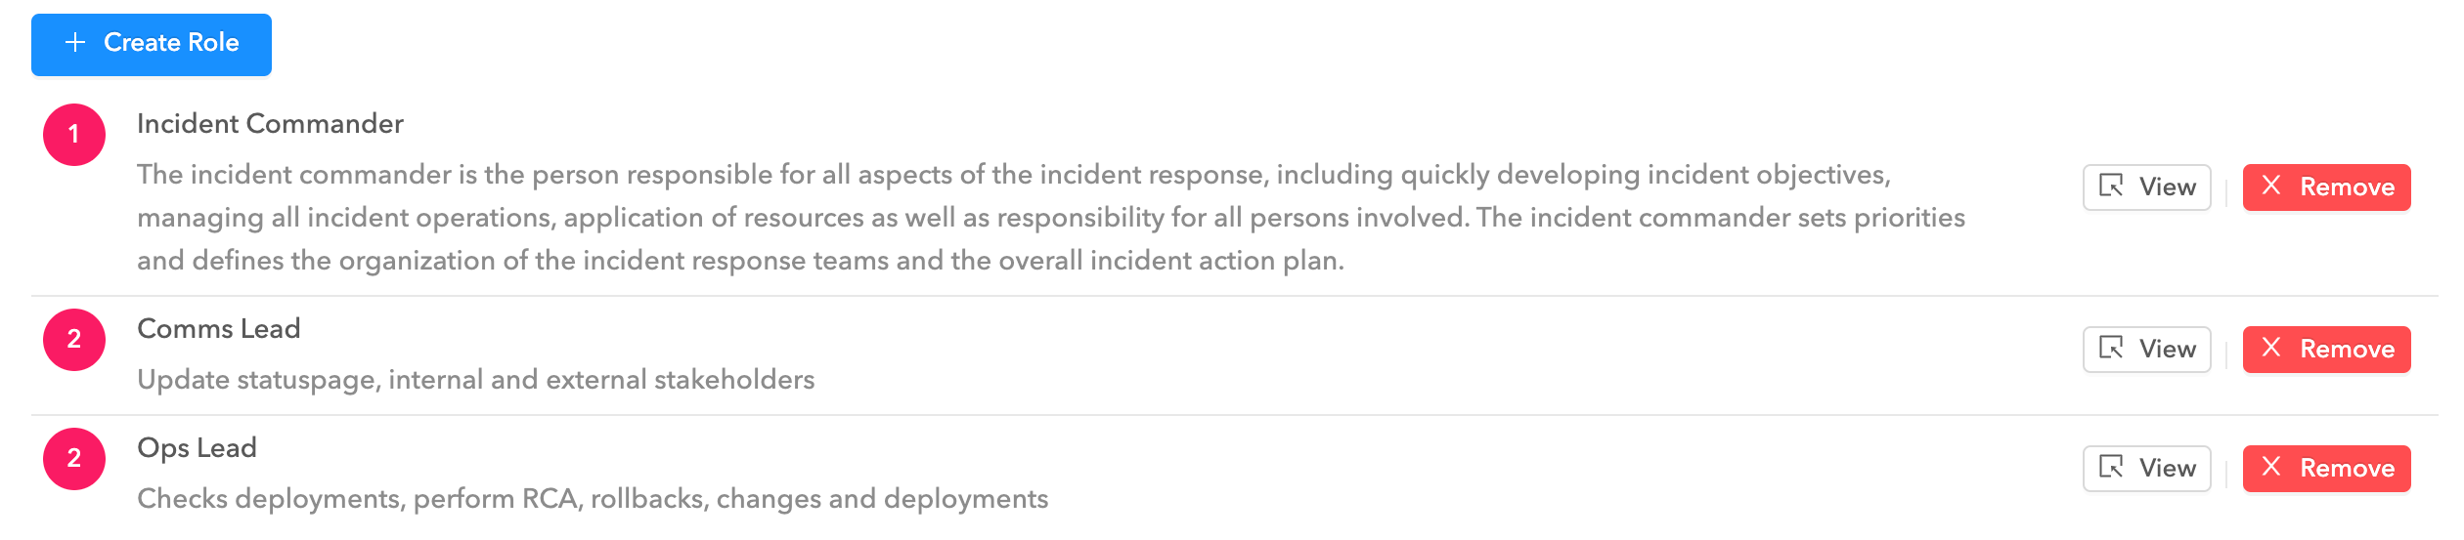Click the number 2 badge beside Ops Lead
Image resolution: width=2464 pixels, height=540 pixels.
point(74,459)
